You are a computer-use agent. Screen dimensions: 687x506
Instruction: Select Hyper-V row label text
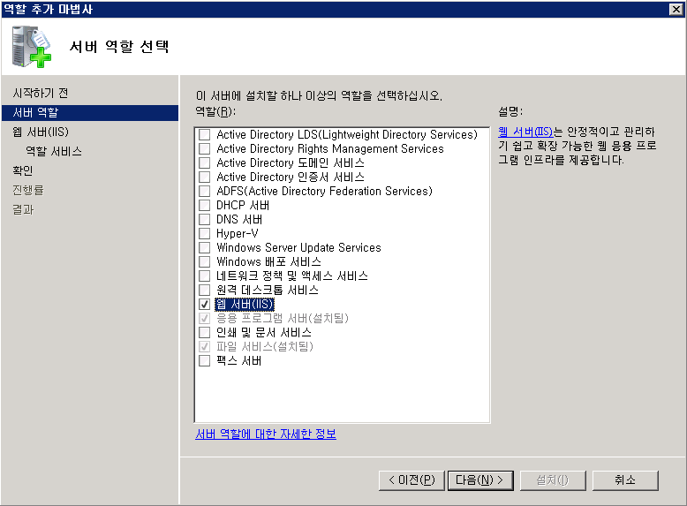click(x=238, y=233)
